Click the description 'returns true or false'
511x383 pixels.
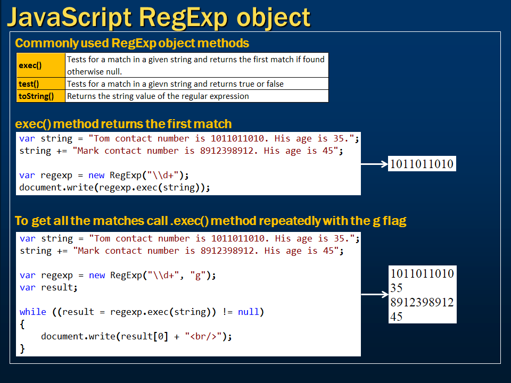[x=196, y=84]
